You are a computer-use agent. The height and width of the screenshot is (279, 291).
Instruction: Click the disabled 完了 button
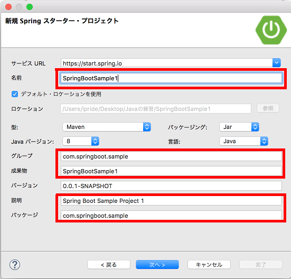[261, 265]
